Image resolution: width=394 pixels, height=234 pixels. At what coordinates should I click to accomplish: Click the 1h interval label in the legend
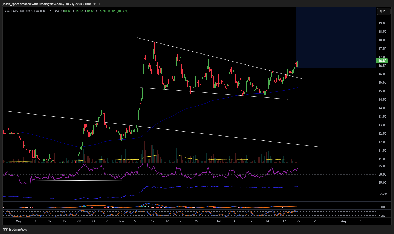pos(50,11)
